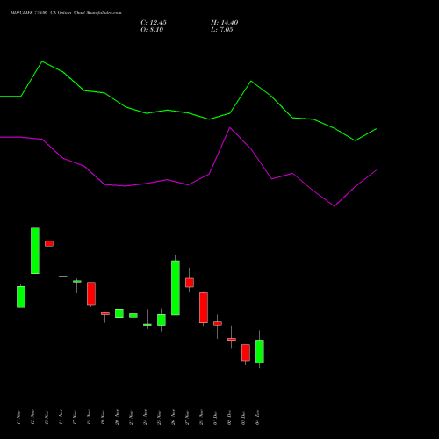Click the 28 Nov date label
Image resolution: width=439 pixels, height=439 pixels.
[x=201, y=418]
